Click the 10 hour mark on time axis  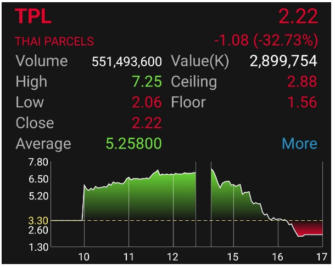[83, 257]
